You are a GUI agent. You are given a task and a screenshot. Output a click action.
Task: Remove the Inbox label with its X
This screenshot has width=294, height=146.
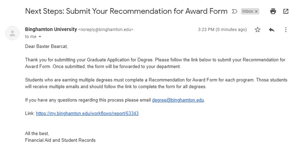point(256,11)
